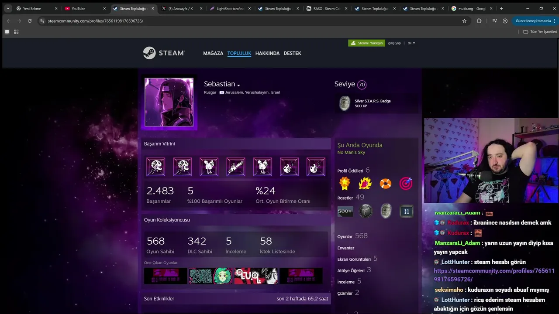Open the red and white featured game thumbnail
Viewport: 559px width, 314px height.
[x=256, y=276]
